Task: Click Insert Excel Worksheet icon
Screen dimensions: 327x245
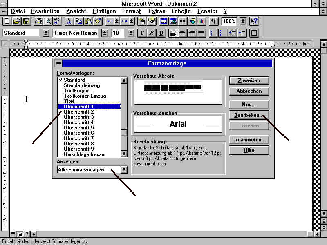Action: 173,21
